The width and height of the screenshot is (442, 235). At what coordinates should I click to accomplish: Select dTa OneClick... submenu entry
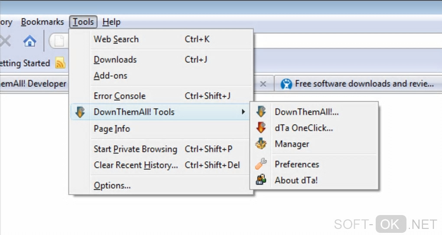(x=314, y=128)
